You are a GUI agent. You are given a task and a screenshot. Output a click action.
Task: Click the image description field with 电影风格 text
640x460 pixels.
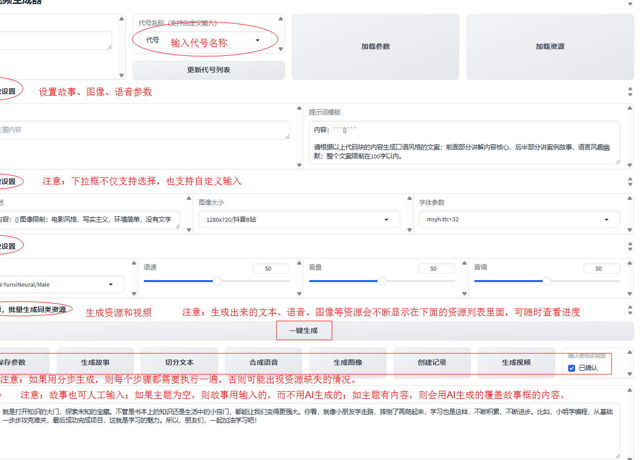pos(90,219)
